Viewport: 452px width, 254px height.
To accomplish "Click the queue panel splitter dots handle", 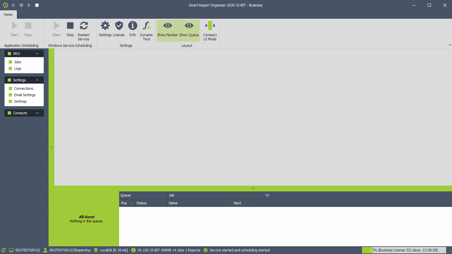I will pos(253,188).
